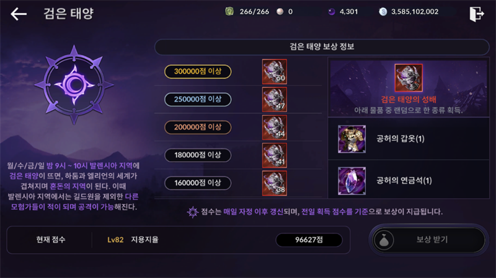Choose the 160000점 이상 score tier
Viewport: 496px width, 278px height.
198,183
